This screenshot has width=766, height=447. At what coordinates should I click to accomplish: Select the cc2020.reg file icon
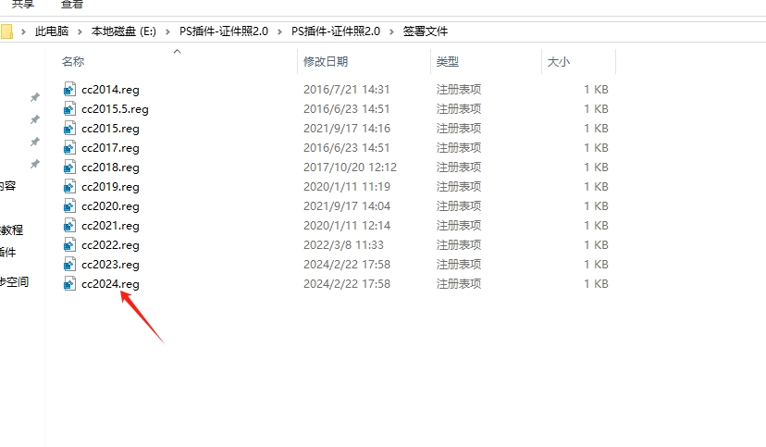(x=69, y=206)
